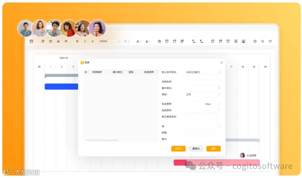The image size is (302, 178).
Task: Click day 18 in the timeline header
Action: [243, 67]
